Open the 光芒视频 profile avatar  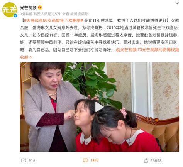click(x=10, y=10)
